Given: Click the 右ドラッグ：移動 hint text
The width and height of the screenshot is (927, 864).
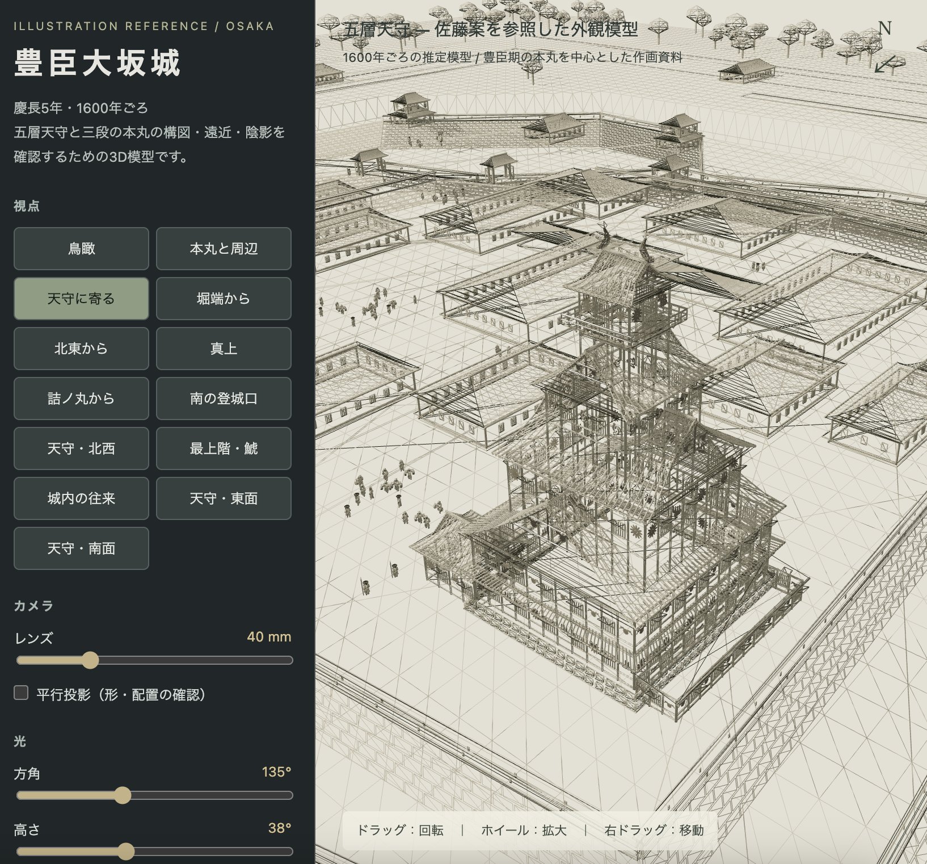Looking at the screenshot, I should pyautogui.click(x=654, y=831).
